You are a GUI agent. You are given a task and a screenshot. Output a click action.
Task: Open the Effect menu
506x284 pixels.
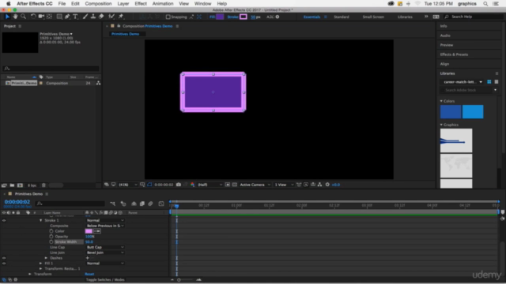(141, 3)
